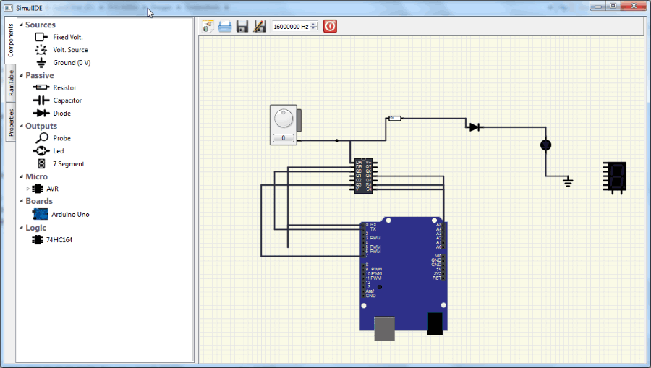Collapse the Passive category
Image resolution: width=651 pixels, height=368 pixels.
(21, 75)
